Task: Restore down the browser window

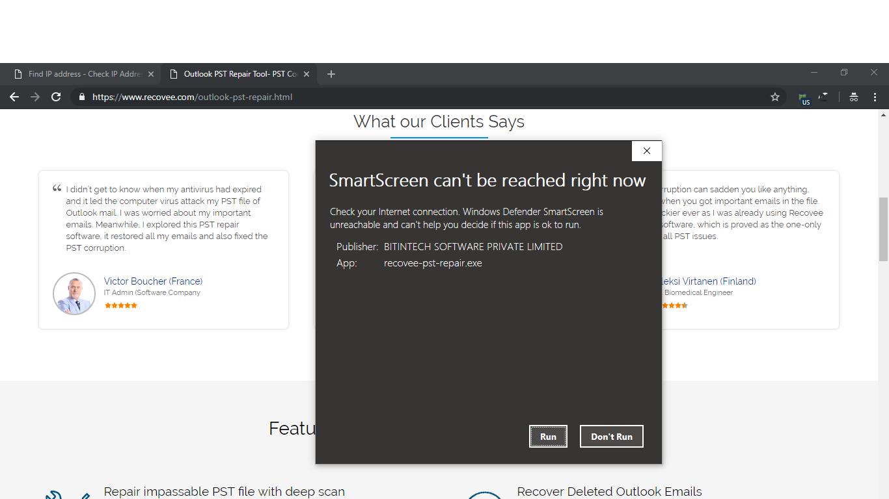Action: coord(844,72)
